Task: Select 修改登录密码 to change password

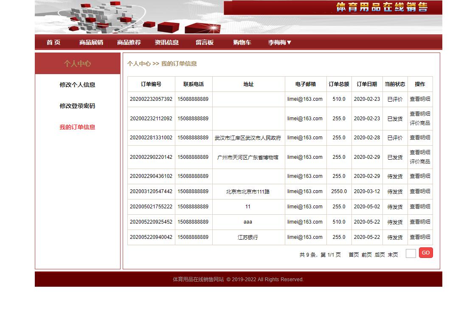Action: 77,106
